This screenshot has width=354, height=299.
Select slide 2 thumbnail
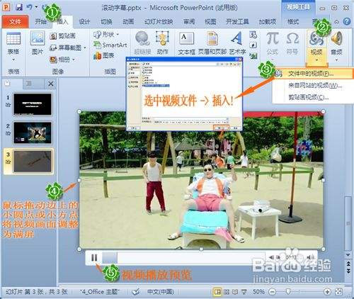click(33, 132)
